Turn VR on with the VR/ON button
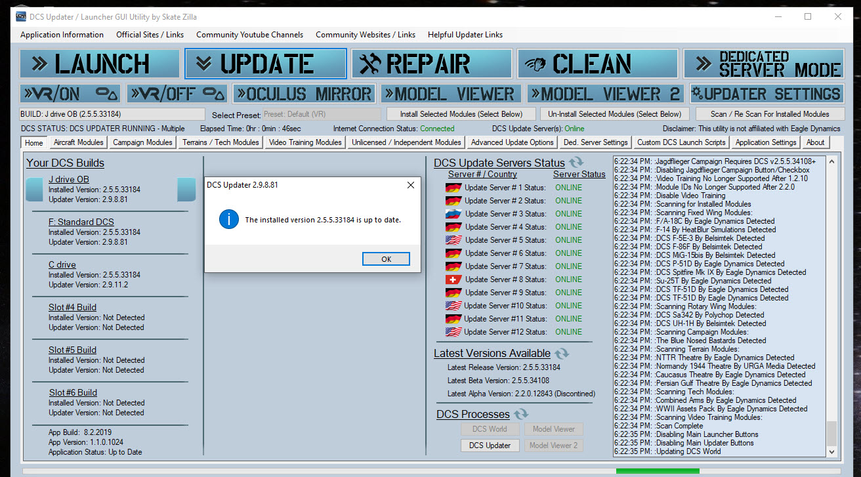The image size is (861, 477). pyautogui.click(x=70, y=94)
